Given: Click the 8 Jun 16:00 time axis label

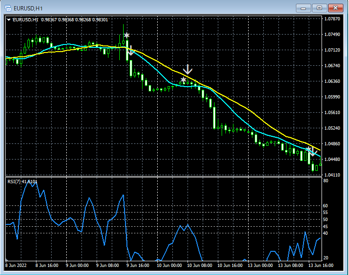Looking at the screenshot, I should tap(47, 265).
